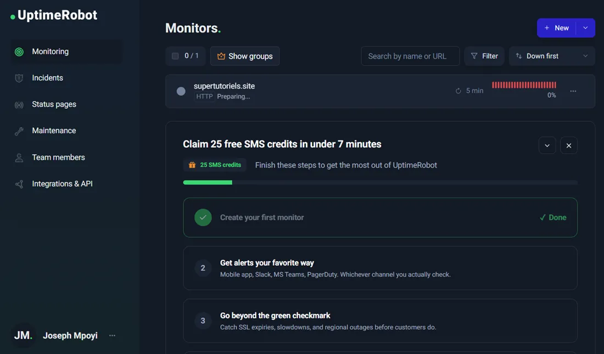Focus the Search by name or URL field

pos(410,56)
